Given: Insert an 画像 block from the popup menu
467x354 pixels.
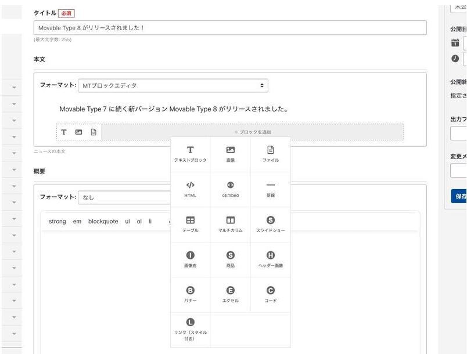Looking at the screenshot, I should (230, 154).
